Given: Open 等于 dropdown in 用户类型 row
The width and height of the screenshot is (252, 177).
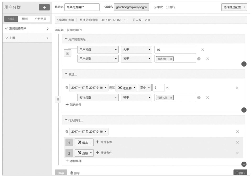Looking at the screenshot, I should coord(136,59).
